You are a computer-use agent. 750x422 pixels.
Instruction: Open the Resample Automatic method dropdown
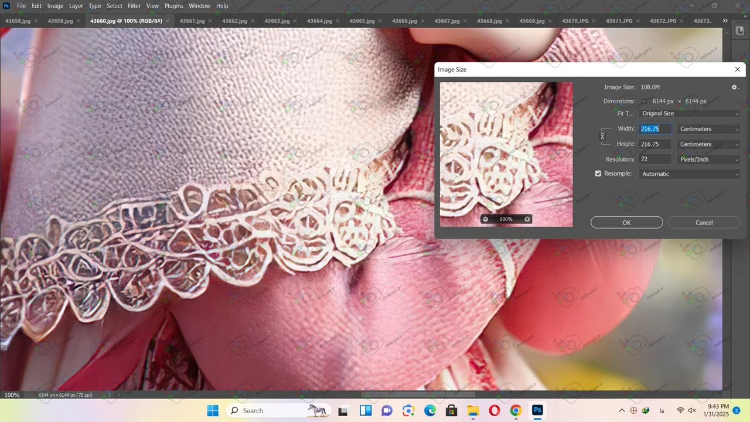pos(690,174)
